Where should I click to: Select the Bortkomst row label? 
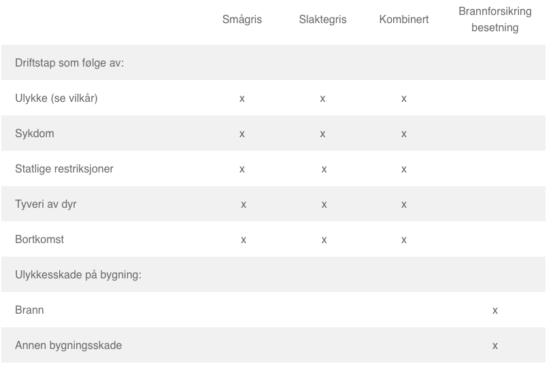(39, 240)
